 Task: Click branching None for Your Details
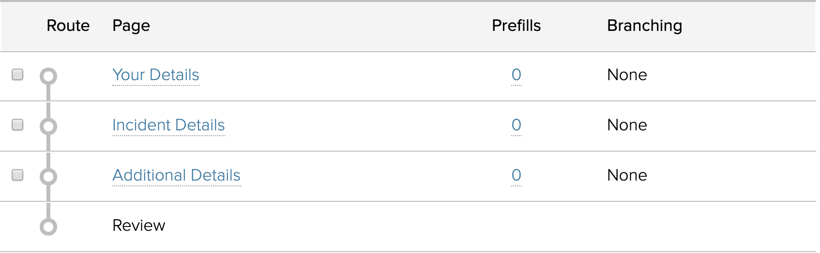click(627, 75)
